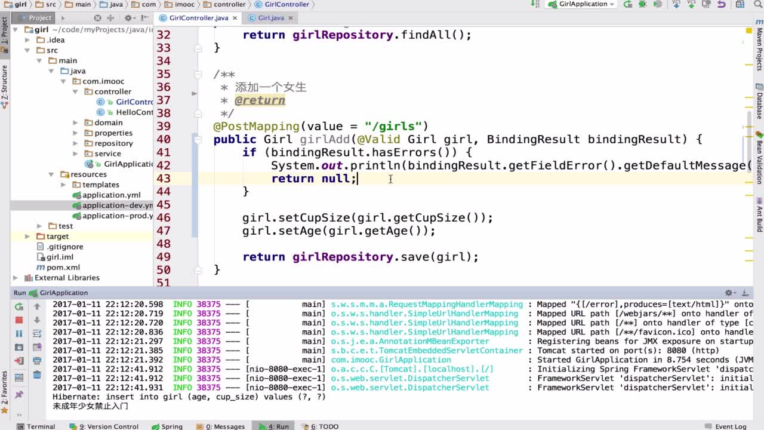
Task: Start debugging with the green bug icon
Action: pos(643,4)
